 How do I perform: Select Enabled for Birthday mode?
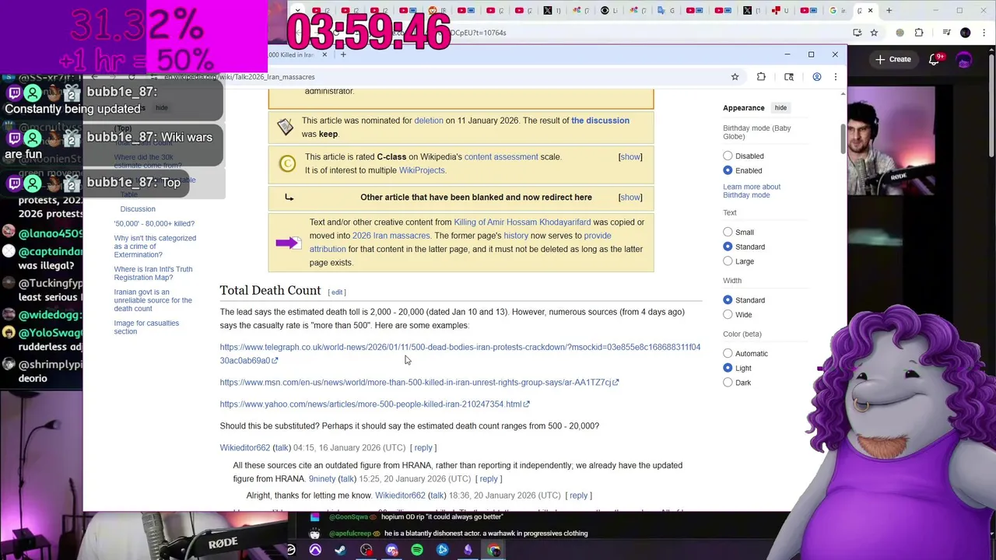point(728,170)
